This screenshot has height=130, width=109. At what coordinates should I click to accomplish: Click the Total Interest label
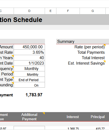93,58
